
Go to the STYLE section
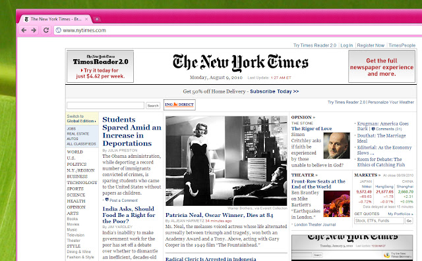click(73, 246)
